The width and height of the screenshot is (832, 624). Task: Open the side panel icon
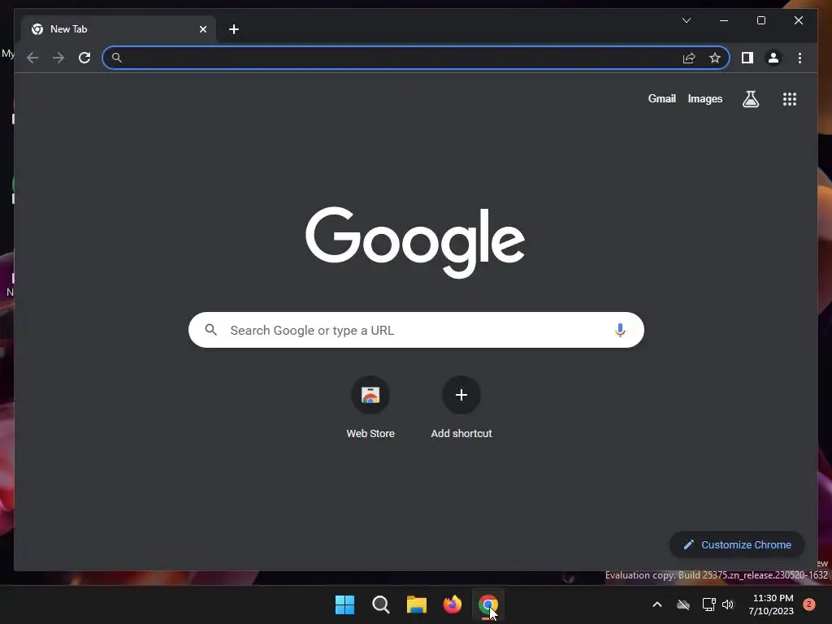tap(747, 58)
